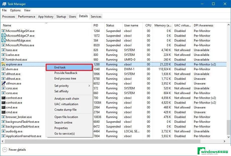This screenshot has height=156, width=231.
Task: Click the Fewer details arrow icon
Action: click(x=5, y=150)
